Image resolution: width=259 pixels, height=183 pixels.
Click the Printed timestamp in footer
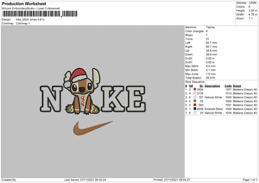[x=172, y=180]
